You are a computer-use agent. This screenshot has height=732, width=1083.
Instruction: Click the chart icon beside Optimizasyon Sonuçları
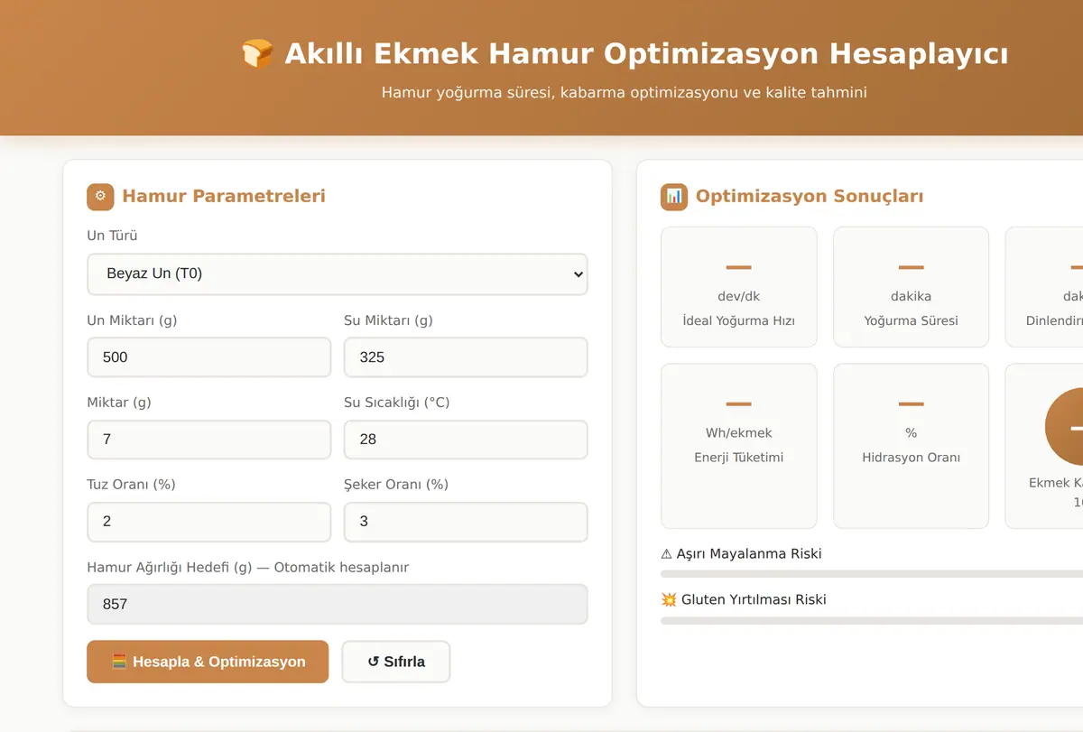click(674, 197)
